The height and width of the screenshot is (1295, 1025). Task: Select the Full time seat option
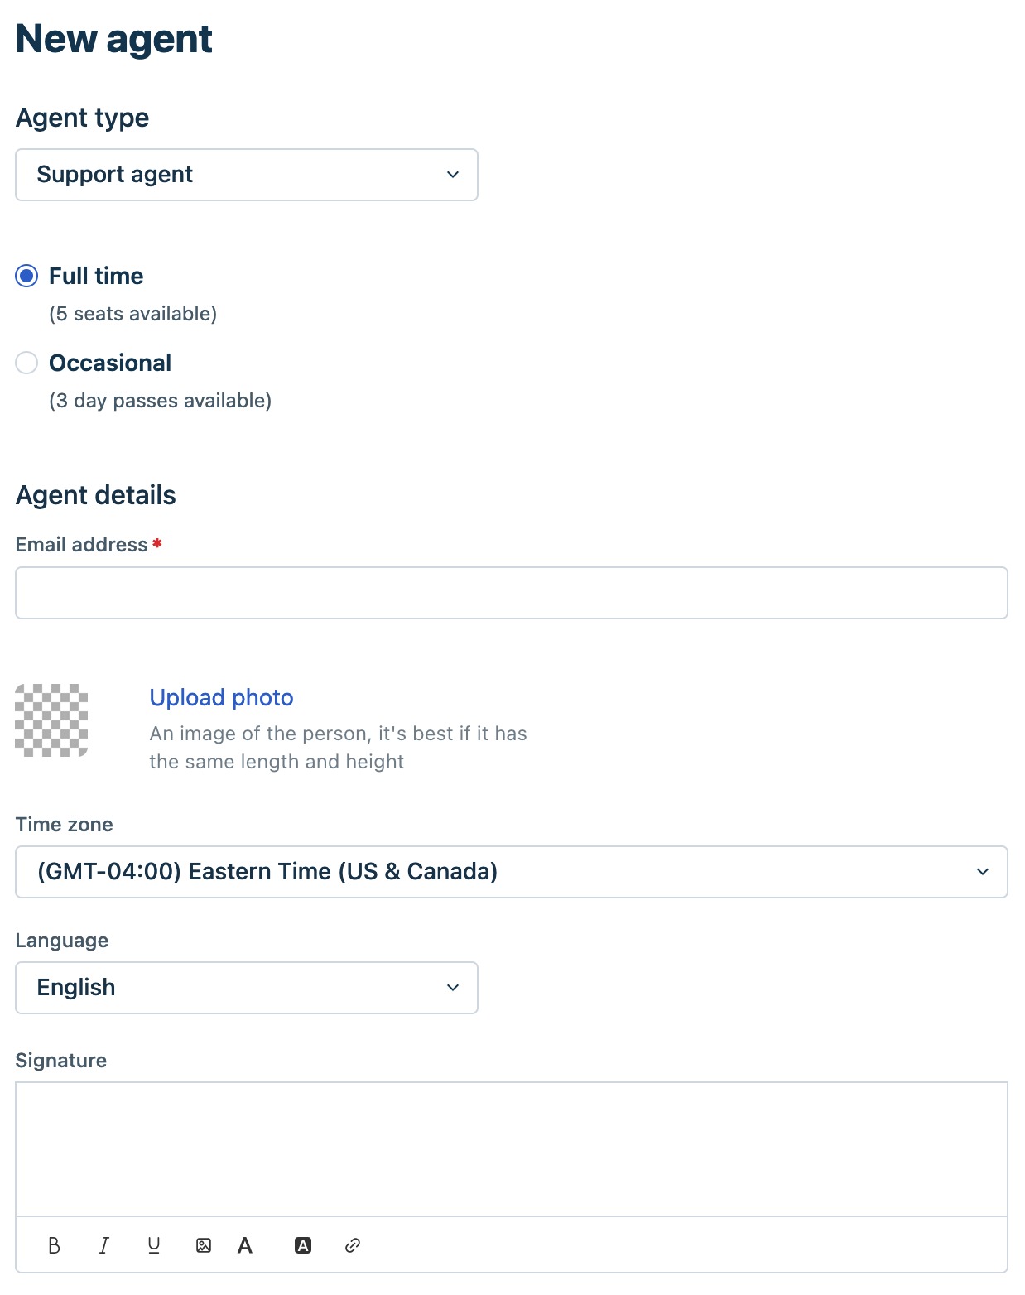tap(26, 276)
